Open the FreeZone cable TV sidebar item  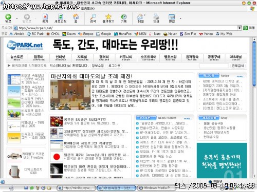(x=26, y=156)
